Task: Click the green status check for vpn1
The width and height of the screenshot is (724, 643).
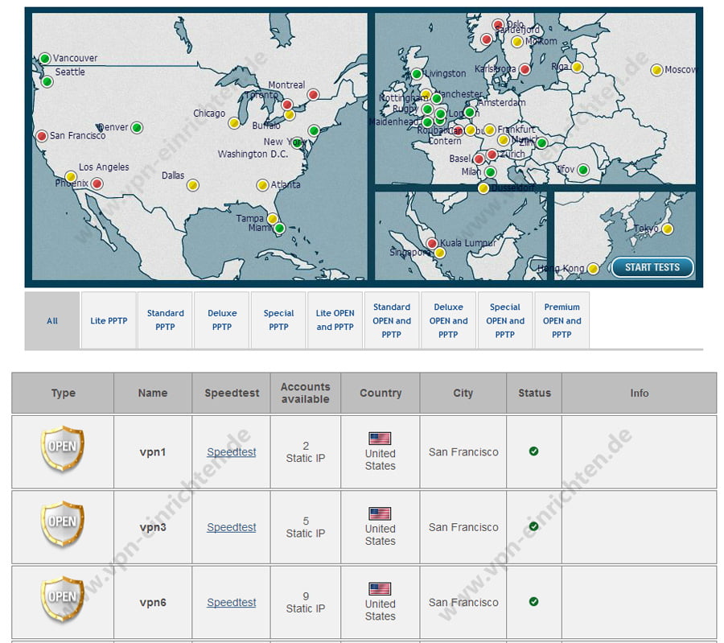Action: click(533, 451)
